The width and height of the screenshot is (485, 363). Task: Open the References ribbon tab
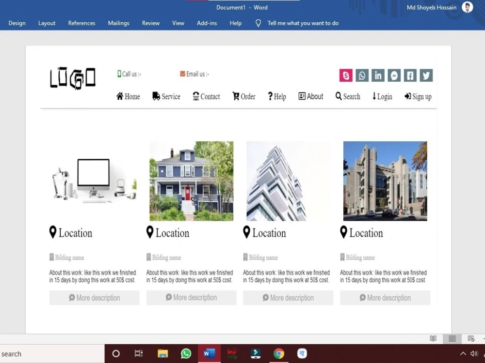click(81, 23)
